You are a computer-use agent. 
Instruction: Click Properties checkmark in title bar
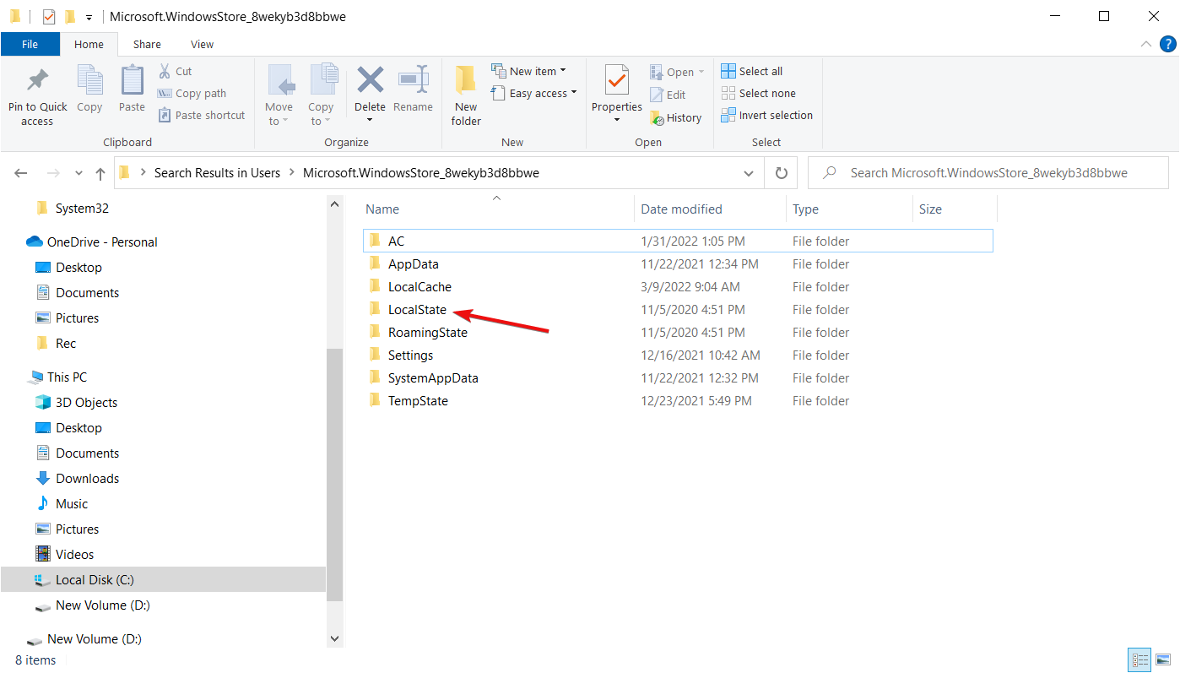tap(49, 16)
